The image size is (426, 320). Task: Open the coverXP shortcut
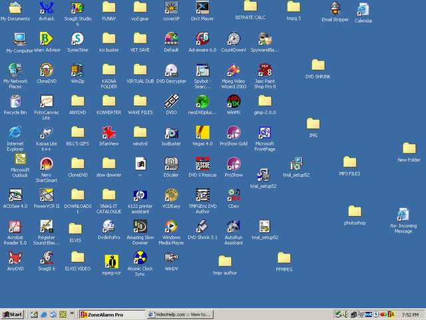172,8
